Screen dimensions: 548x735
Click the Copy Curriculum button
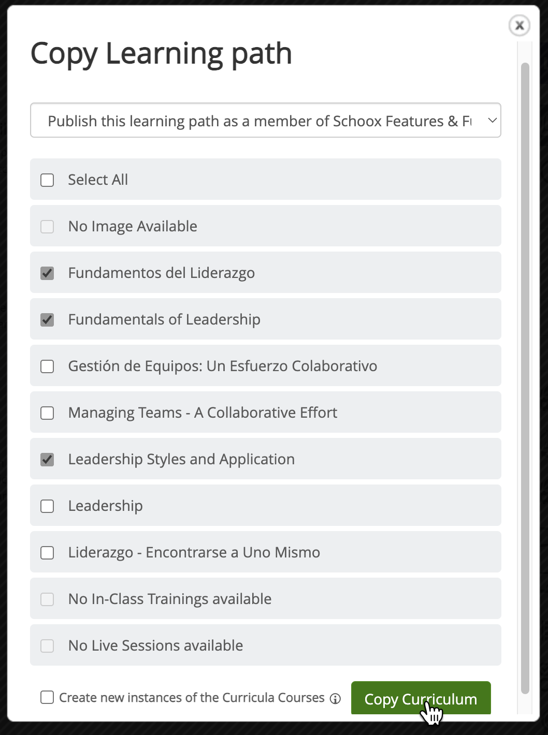(421, 698)
